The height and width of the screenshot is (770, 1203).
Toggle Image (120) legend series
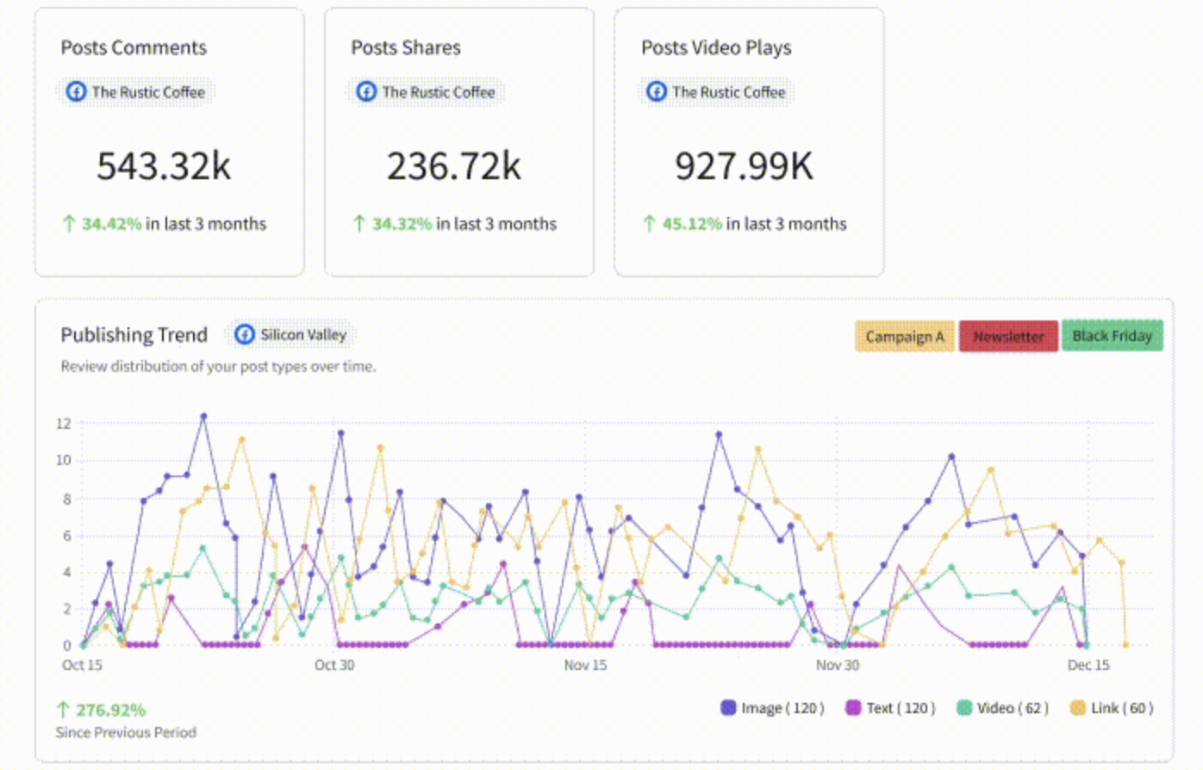[x=772, y=708]
